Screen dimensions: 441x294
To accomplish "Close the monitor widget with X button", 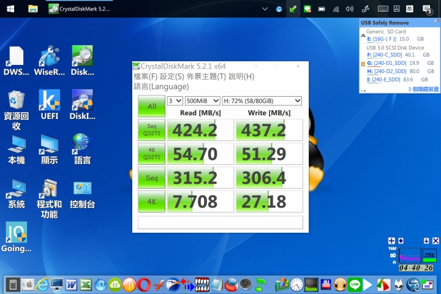I will coord(435,241).
